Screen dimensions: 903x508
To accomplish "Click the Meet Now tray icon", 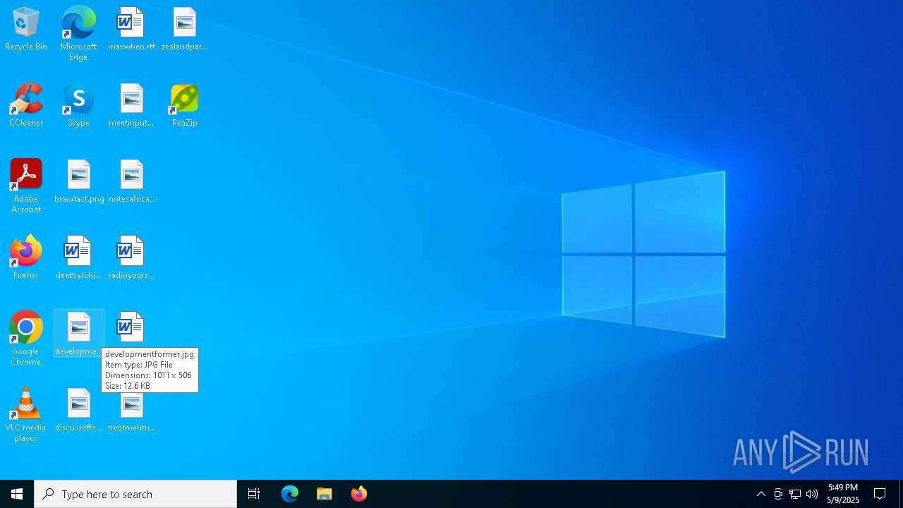I will pyautogui.click(x=778, y=494).
